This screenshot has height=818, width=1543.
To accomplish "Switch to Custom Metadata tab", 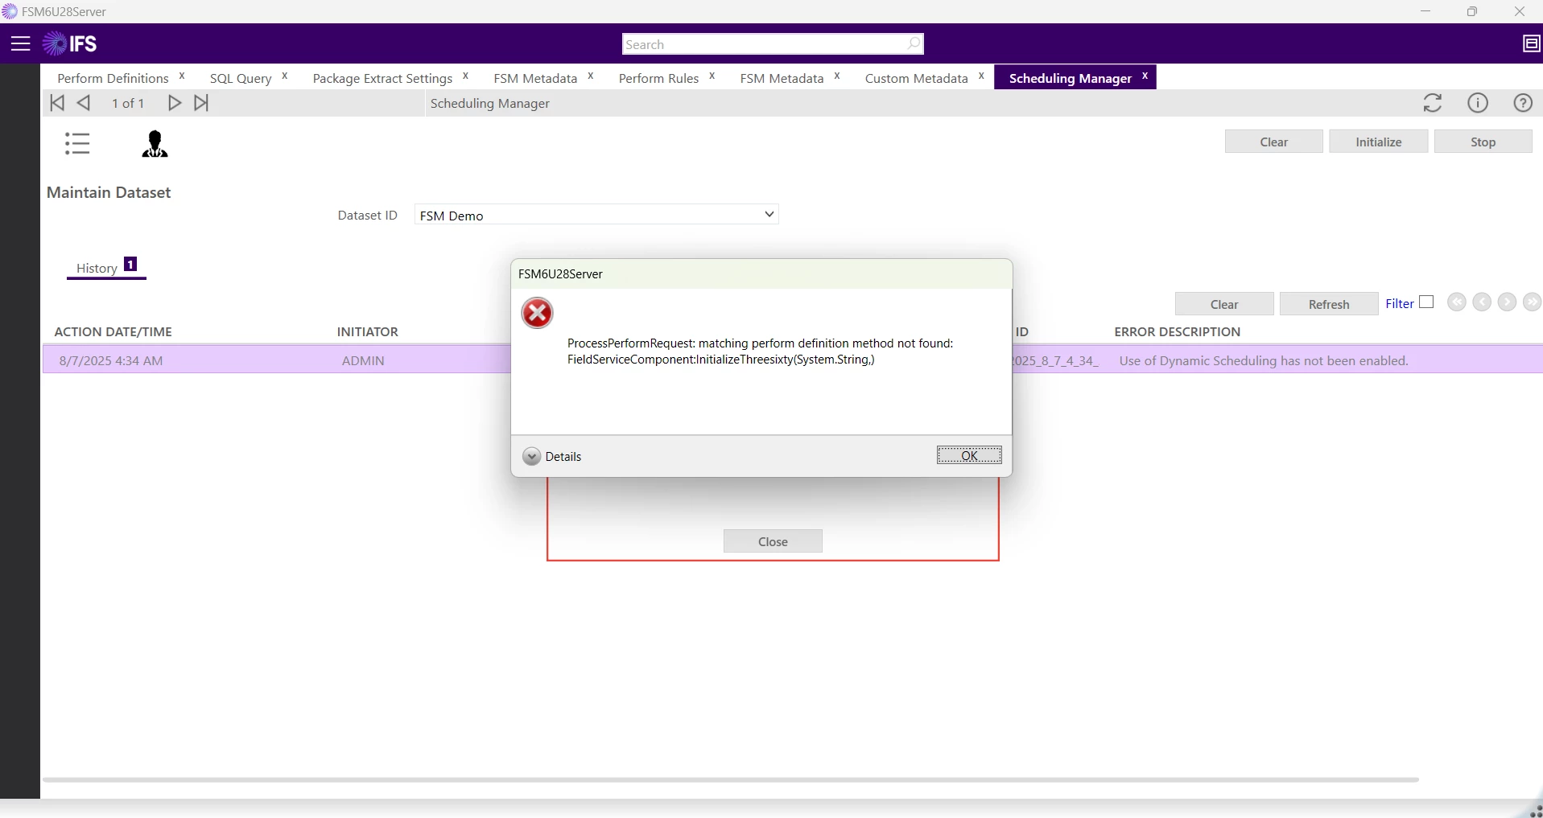I will coord(916,78).
